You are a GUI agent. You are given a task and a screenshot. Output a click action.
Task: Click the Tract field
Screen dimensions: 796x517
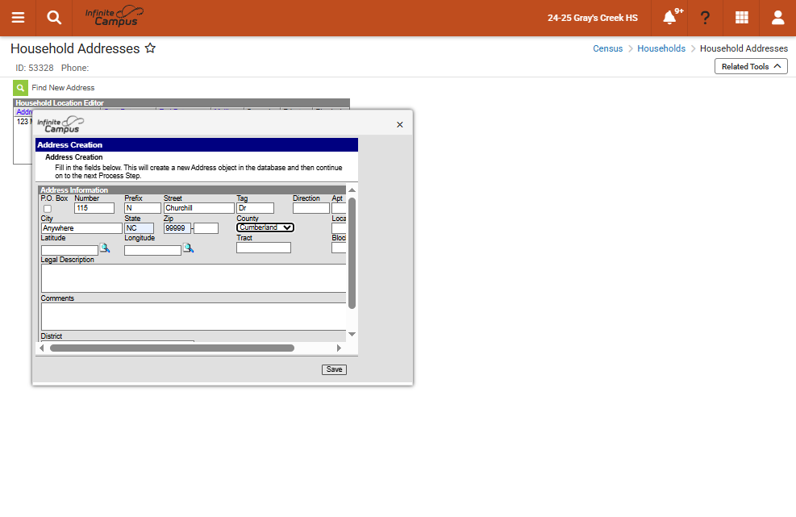pos(264,248)
